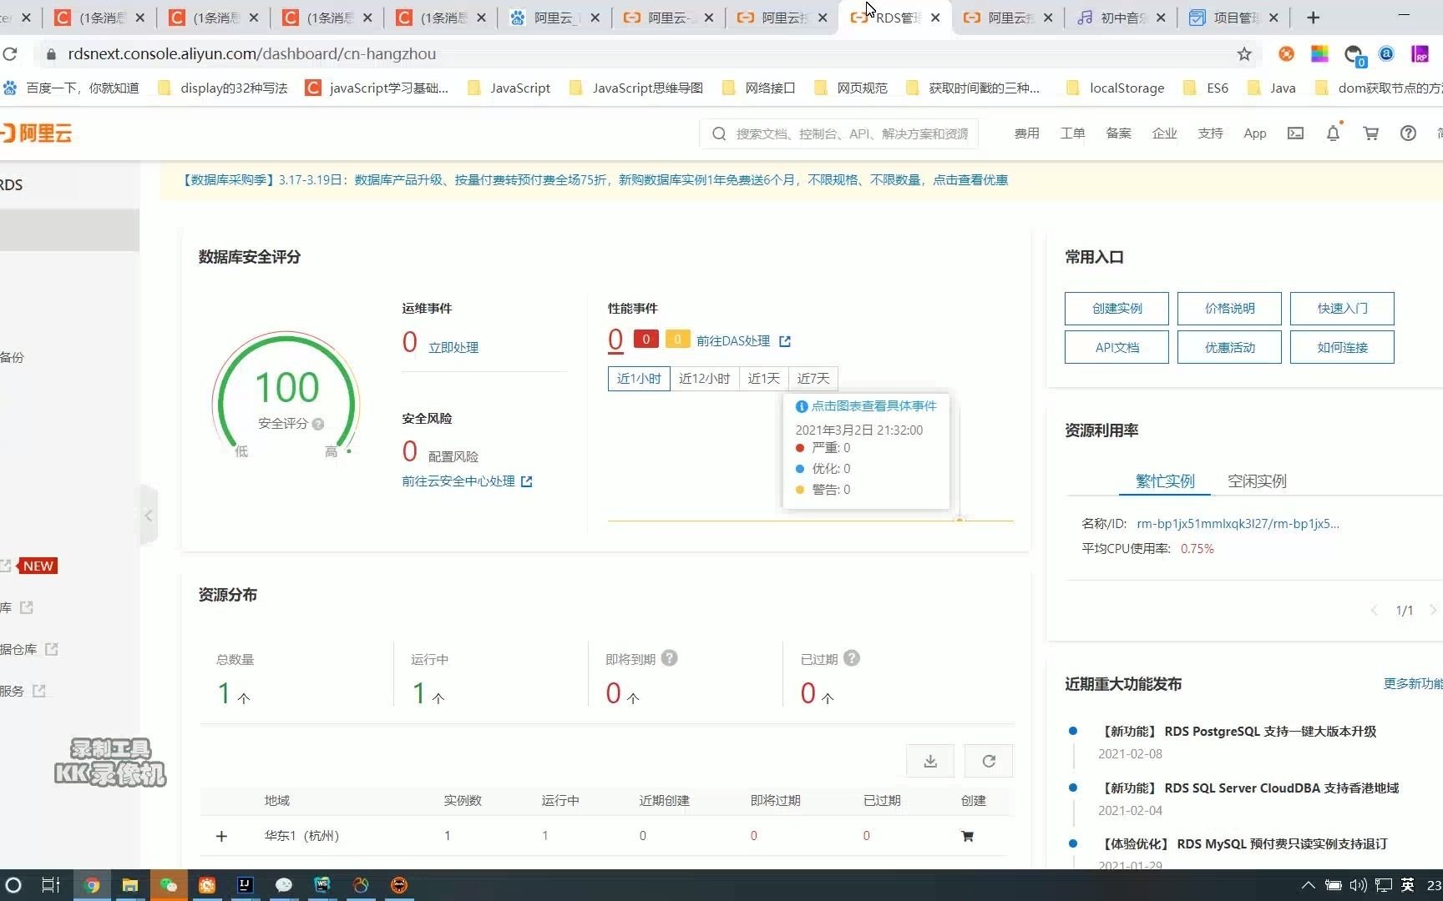1443x901 pixels.
Task: Open WeChat from the taskbar
Action: 168,885
